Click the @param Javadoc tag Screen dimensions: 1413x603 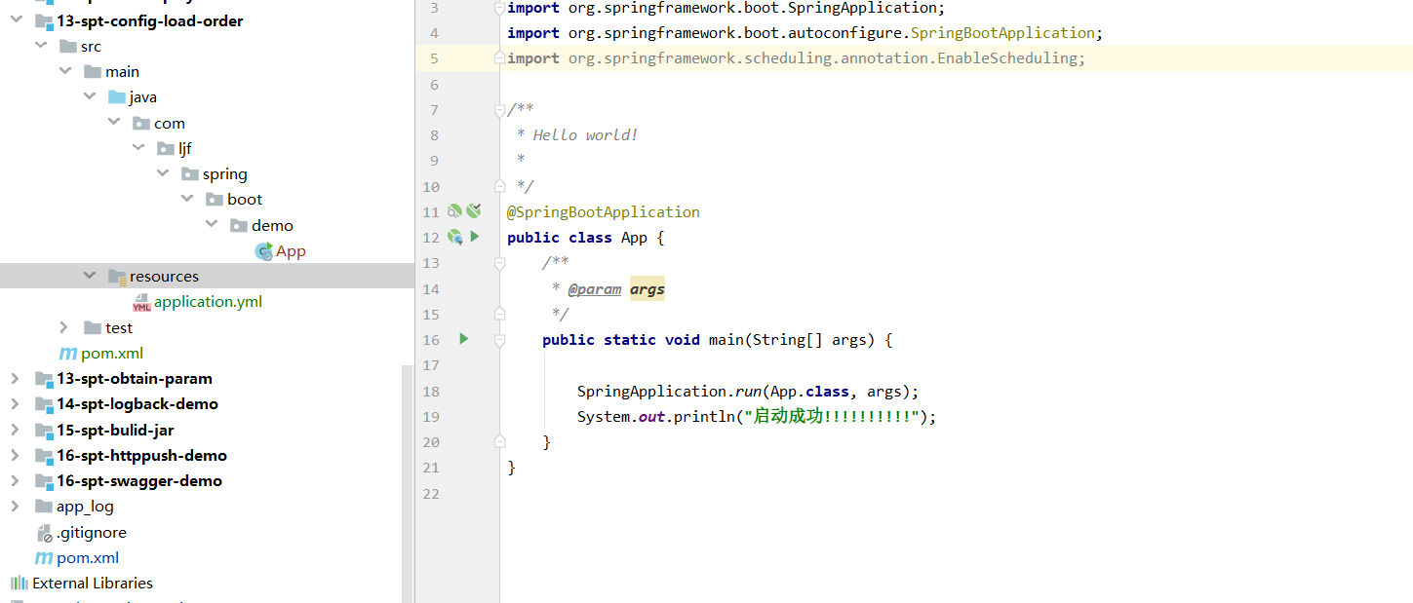point(595,288)
